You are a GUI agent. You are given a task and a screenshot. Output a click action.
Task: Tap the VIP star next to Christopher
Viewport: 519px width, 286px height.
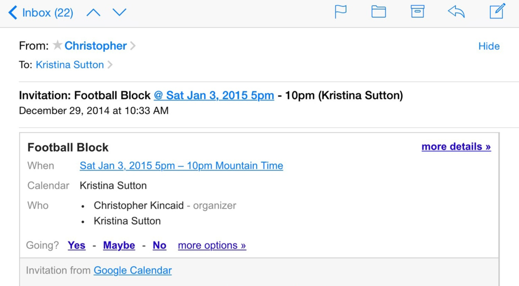coord(57,45)
